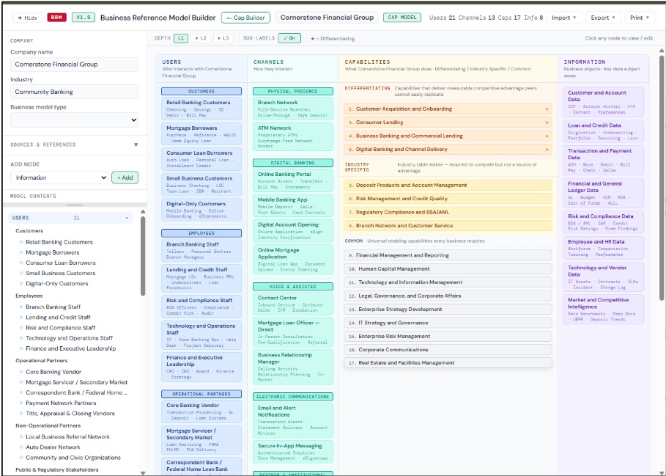Click the OPERATIONAL PARTNERS group header
Image resolution: width=666 pixels, height=476 pixels.
pyautogui.click(x=201, y=394)
